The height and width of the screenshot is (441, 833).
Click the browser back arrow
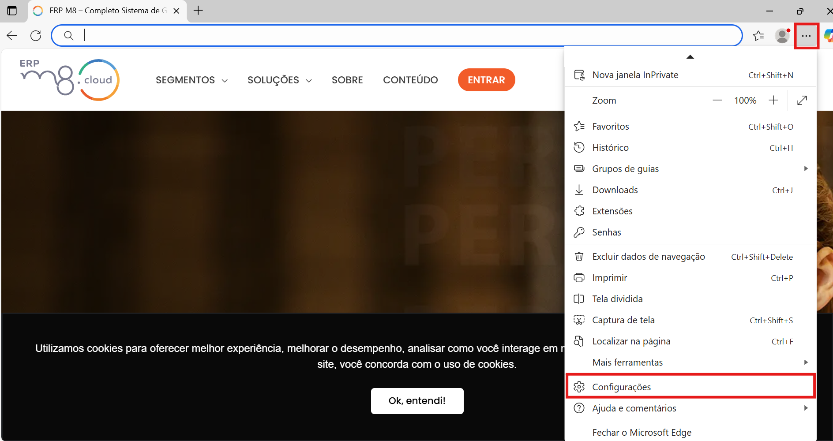click(12, 36)
